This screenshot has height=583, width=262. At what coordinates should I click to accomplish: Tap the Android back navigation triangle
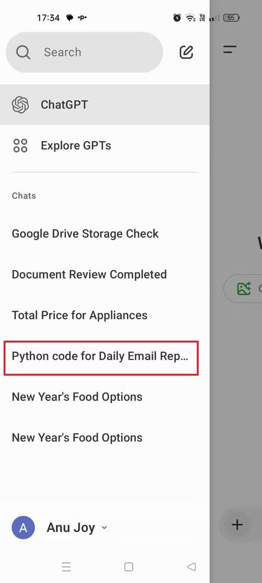191,567
